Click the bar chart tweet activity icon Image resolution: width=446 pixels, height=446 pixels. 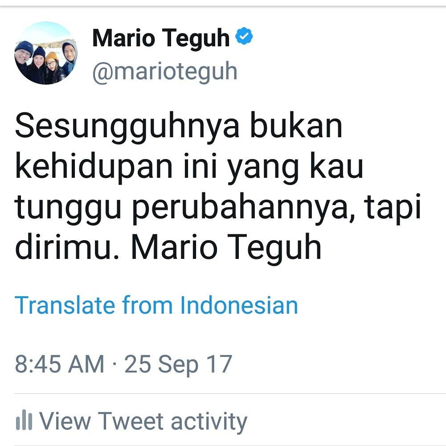pos(24,420)
